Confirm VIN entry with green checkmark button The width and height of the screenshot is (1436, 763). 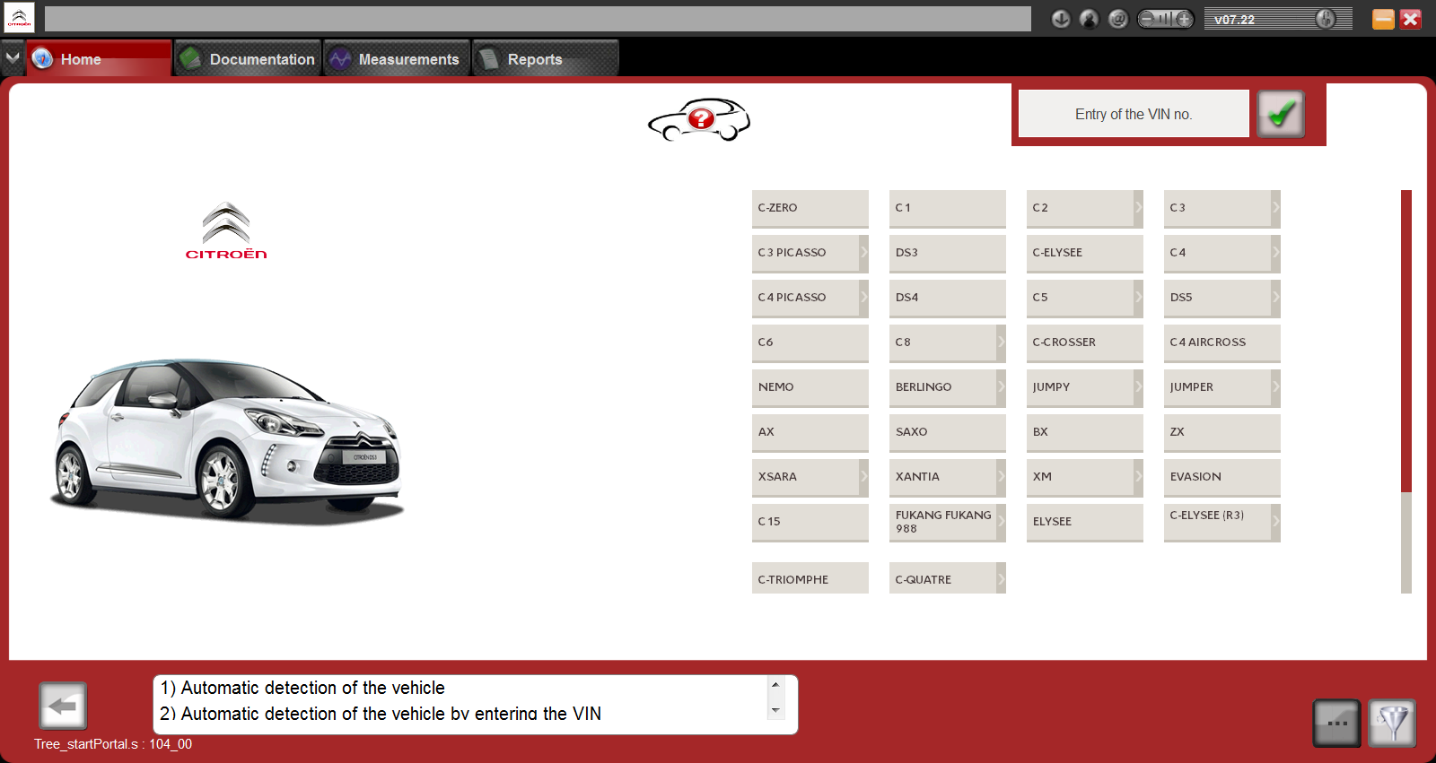(1281, 114)
